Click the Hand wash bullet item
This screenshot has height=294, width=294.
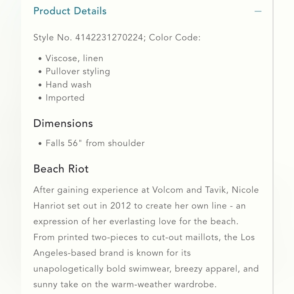pos(69,85)
